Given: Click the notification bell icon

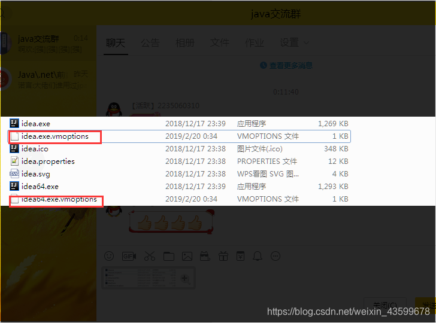Looking at the screenshot, I should point(258,256).
